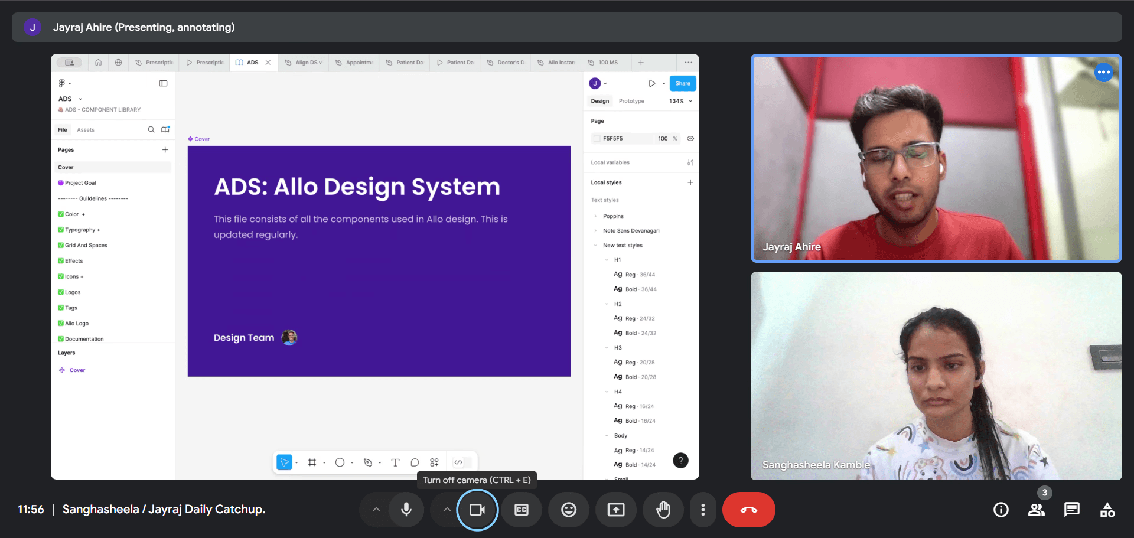The width and height of the screenshot is (1134, 538).
Task: Expand Noto Sans Devanagari style group
Action: tap(595, 231)
